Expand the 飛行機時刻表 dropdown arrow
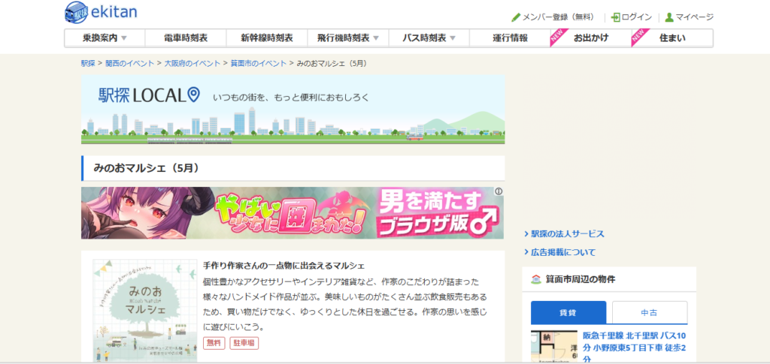 pos(375,38)
